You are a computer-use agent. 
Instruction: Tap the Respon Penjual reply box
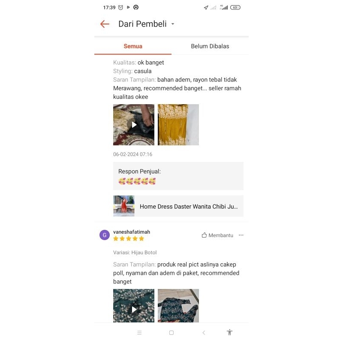[x=178, y=176]
